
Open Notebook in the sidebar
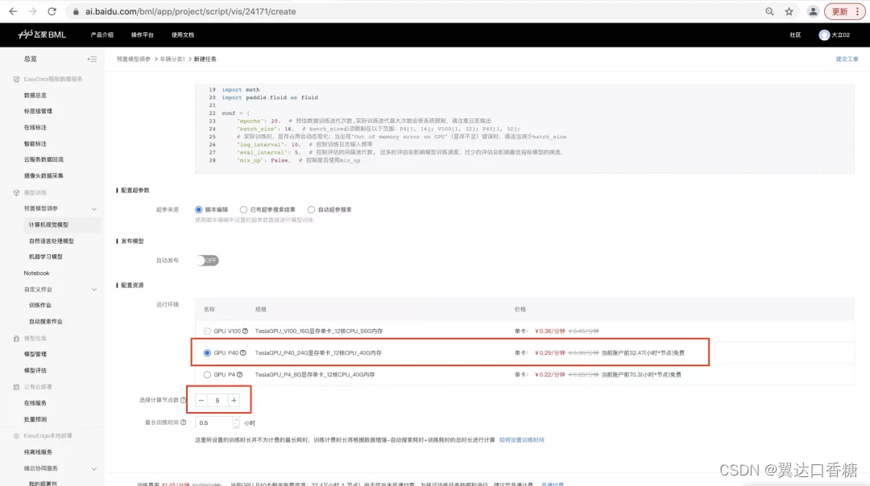36,274
